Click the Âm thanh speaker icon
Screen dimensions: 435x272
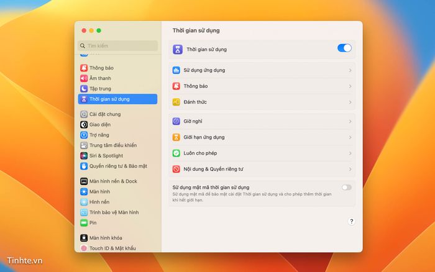pyautogui.click(x=84, y=78)
